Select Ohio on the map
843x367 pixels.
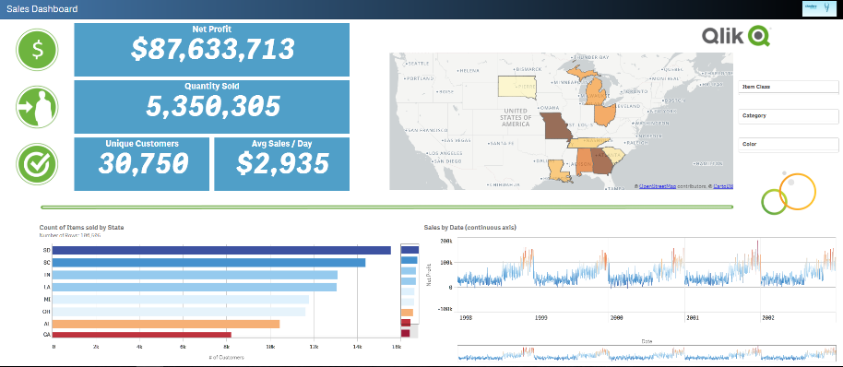click(x=604, y=114)
